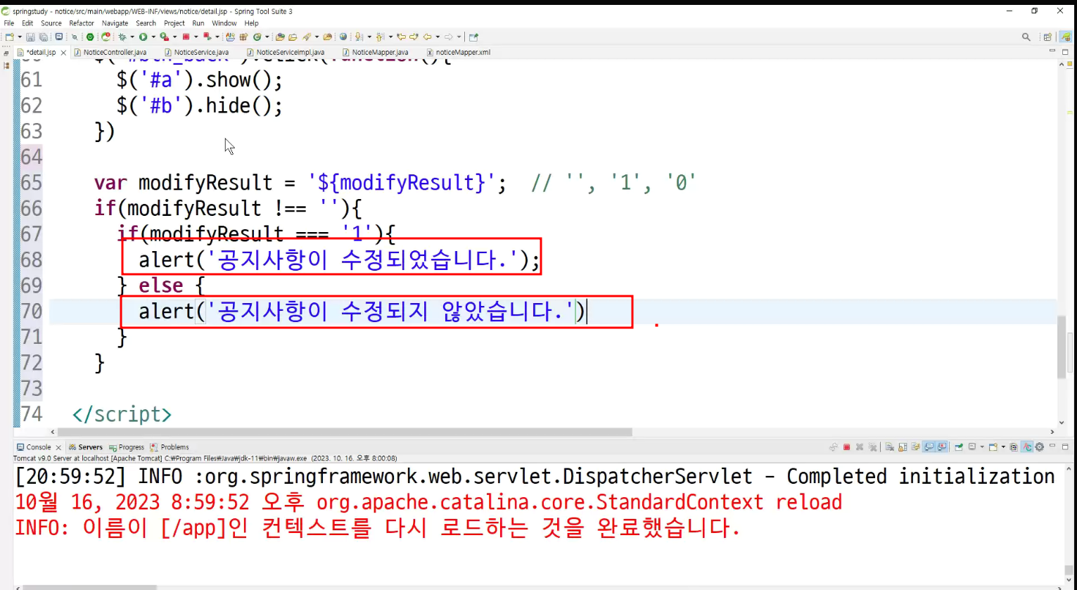Minimize the editor area
Image resolution: width=1077 pixels, height=590 pixels.
click(1052, 51)
